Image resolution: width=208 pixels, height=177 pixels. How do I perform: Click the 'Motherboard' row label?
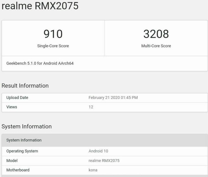click(18, 170)
